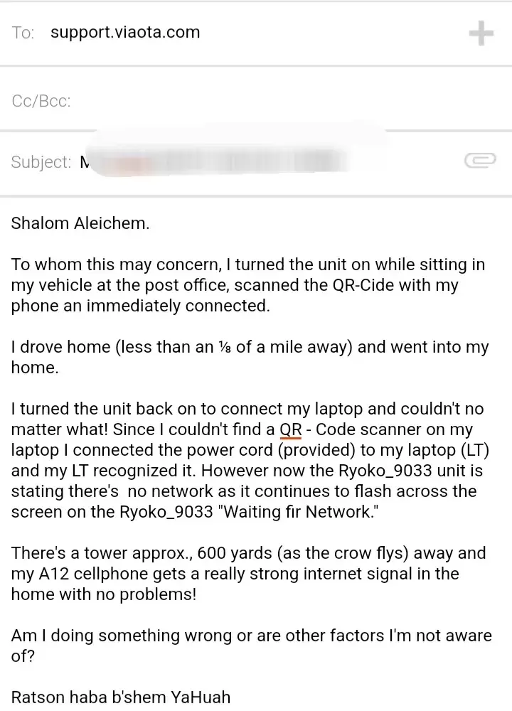Tap the "To:" label
Screen dimensions: 512x711
tap(23, 33)
